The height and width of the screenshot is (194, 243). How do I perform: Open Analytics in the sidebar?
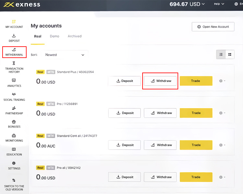pyautogui.click(x=14, y=83)
